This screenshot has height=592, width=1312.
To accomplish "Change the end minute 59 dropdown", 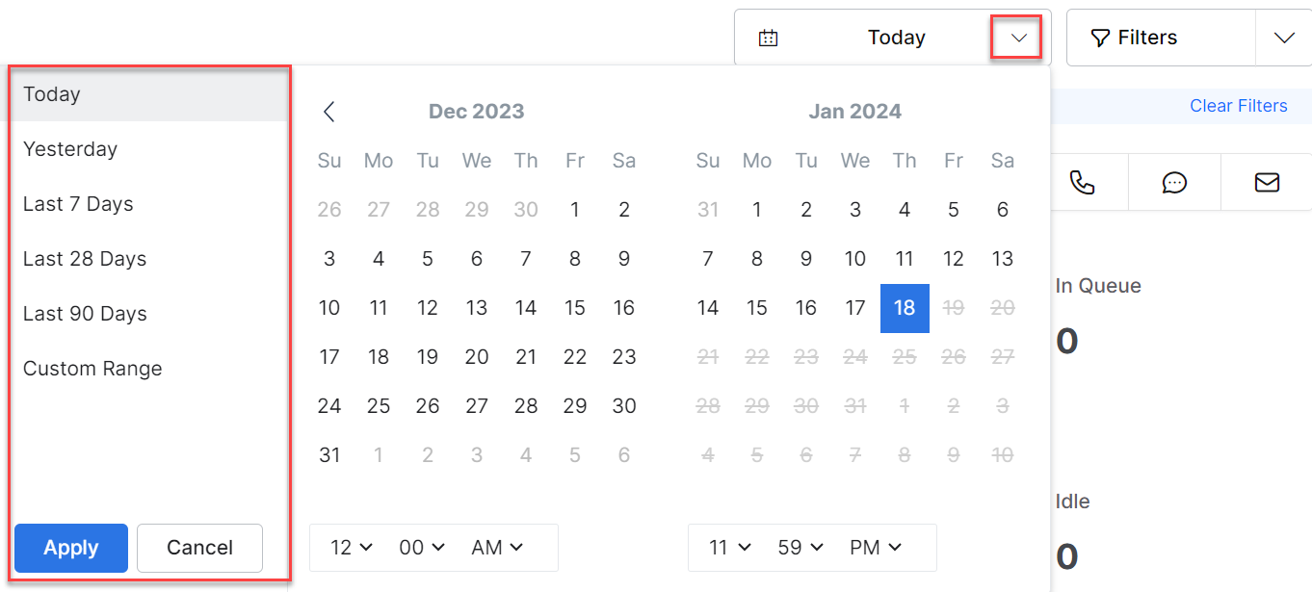I will (800, 548).
